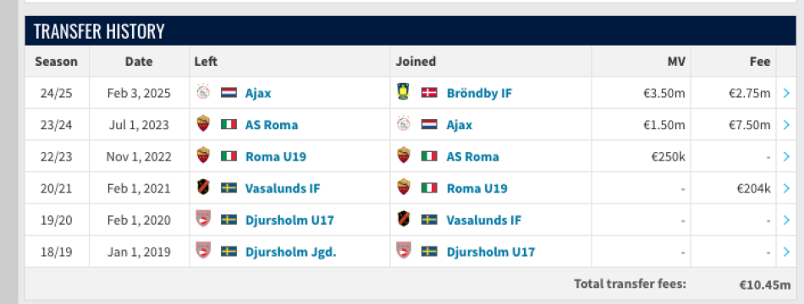This screenshot has width=804, height=304.
Task: Click the AS Roma link in the 22/23 Joined column
Action: pyautogui.click(x=473, y=156)
